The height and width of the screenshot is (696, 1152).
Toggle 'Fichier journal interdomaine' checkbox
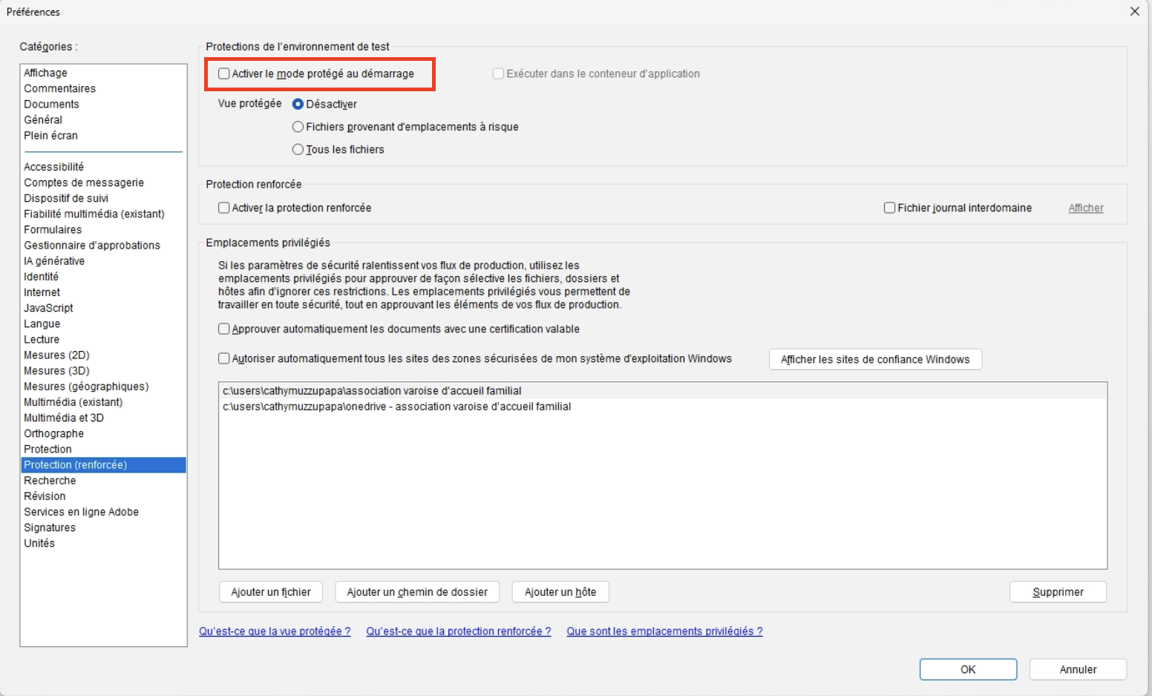[x=889, y=208]
